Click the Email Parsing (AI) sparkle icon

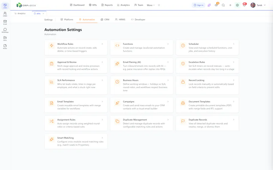[117, 64]
